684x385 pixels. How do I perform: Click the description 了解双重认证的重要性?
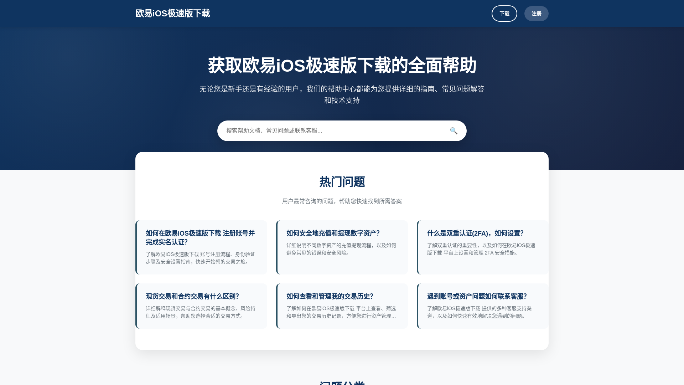click(x=481, y=249)
